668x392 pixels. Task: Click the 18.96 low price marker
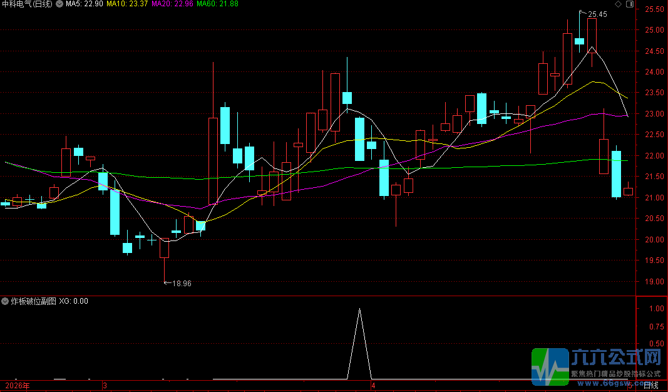182,283
